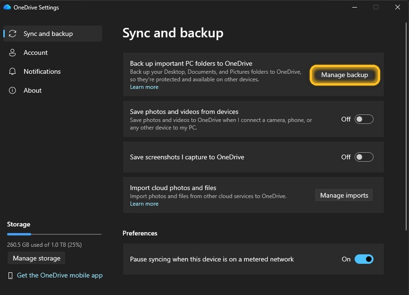Screen dimensions: 409x295
Task: Go to Notifications settings
Action: click(x=52, y=71)
